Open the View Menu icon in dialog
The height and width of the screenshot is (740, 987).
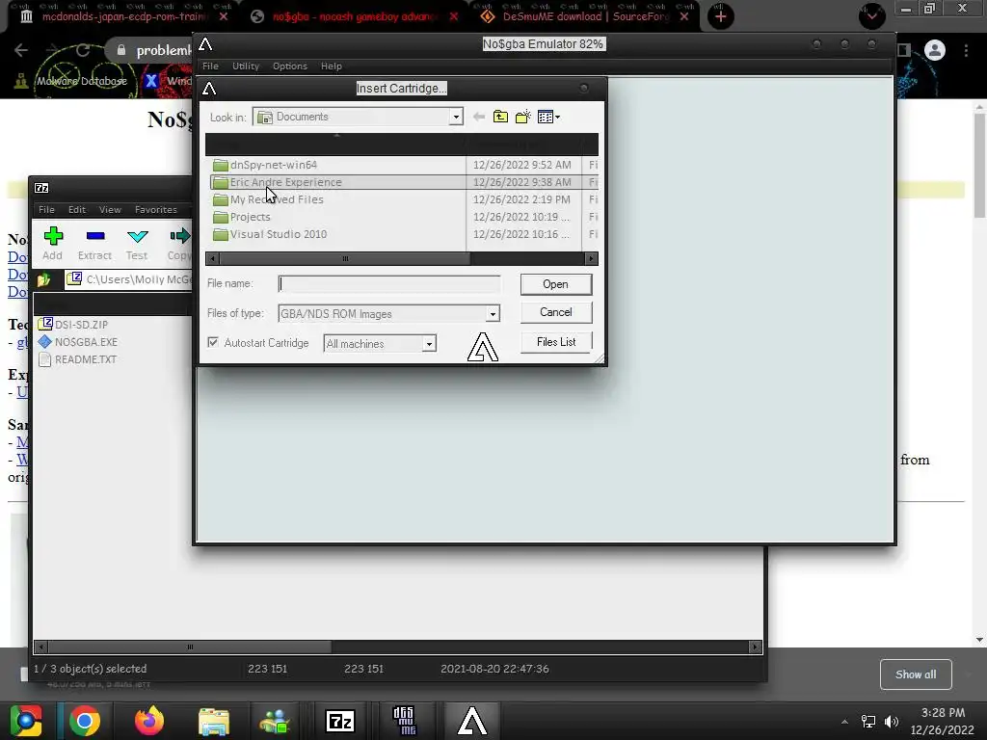click(x=548, y=117)
